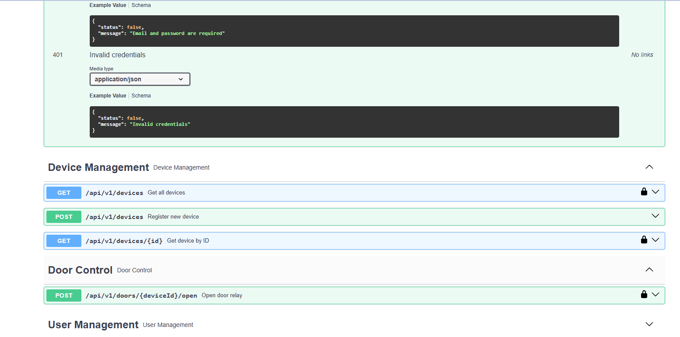Click the Register new device summary text
This screenshot has height=337, width=680.
(x=173, y=217)
